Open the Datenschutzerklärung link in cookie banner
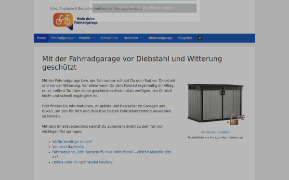The image size is (289, 180). [146, 17]
